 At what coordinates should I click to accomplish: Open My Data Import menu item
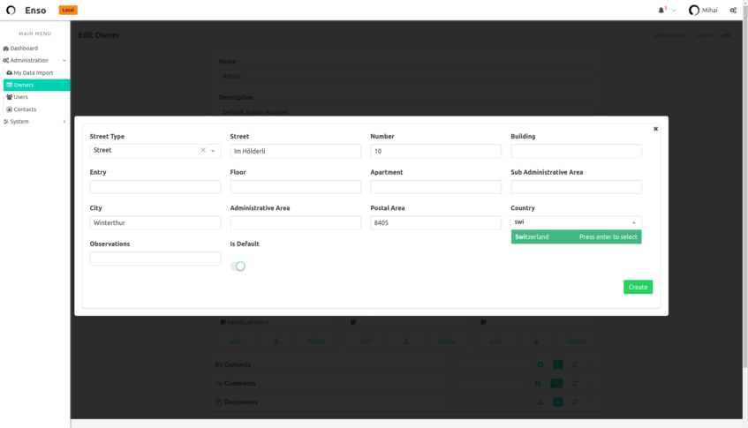pos(30,73)
